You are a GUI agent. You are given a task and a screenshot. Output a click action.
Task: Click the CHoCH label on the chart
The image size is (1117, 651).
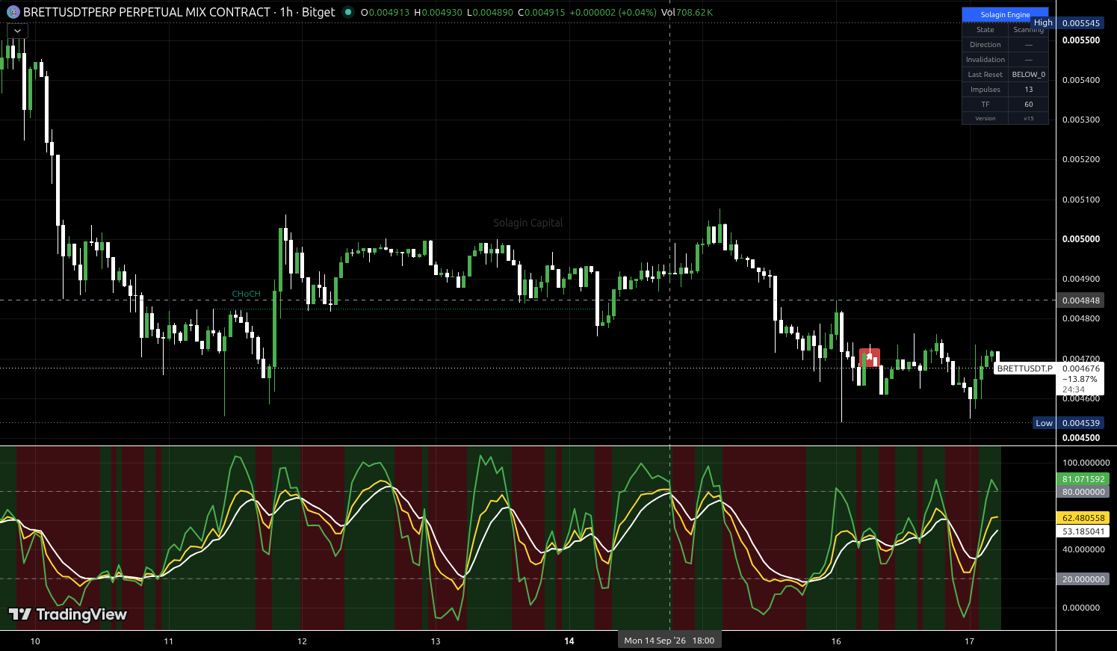coord(247,294)
